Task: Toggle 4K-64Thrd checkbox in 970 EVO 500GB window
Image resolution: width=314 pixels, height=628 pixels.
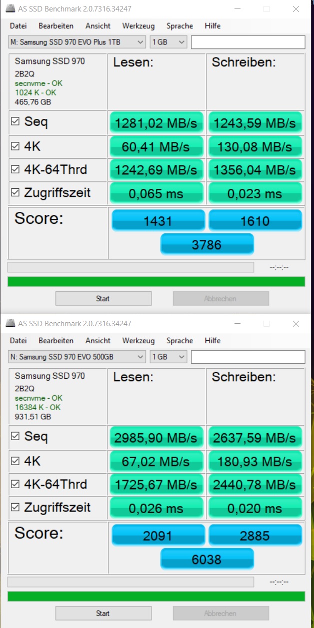Action: click(15, 485)
